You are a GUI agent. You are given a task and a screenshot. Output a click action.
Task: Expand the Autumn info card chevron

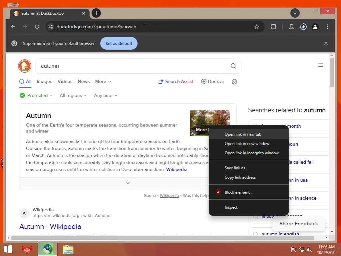click(x=128, y=183)
